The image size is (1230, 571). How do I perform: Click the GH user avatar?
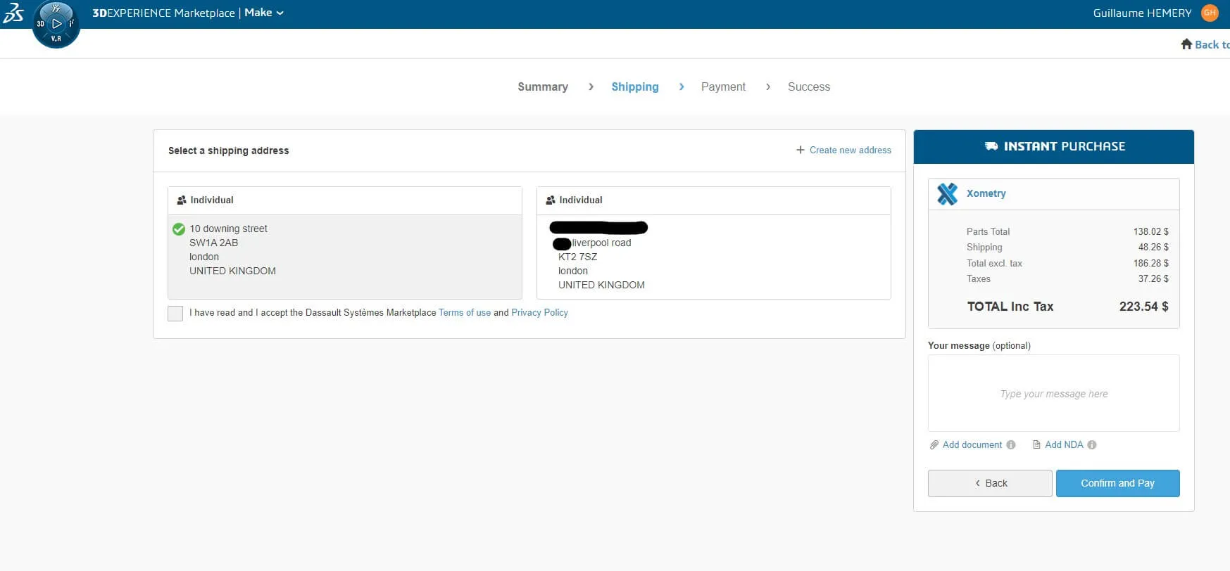click(1210, 13)
